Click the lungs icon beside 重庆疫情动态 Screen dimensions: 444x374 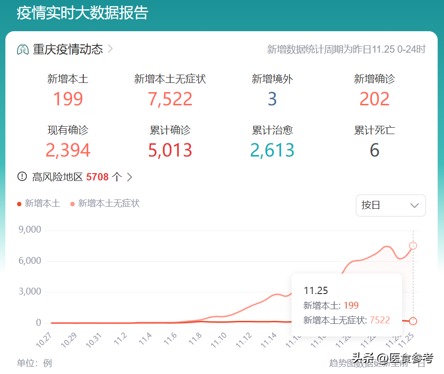pos(23,49)
